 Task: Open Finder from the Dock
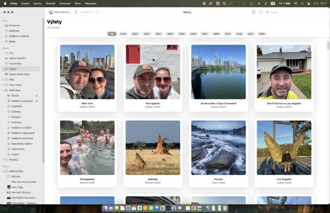click(x=105, y=208)
